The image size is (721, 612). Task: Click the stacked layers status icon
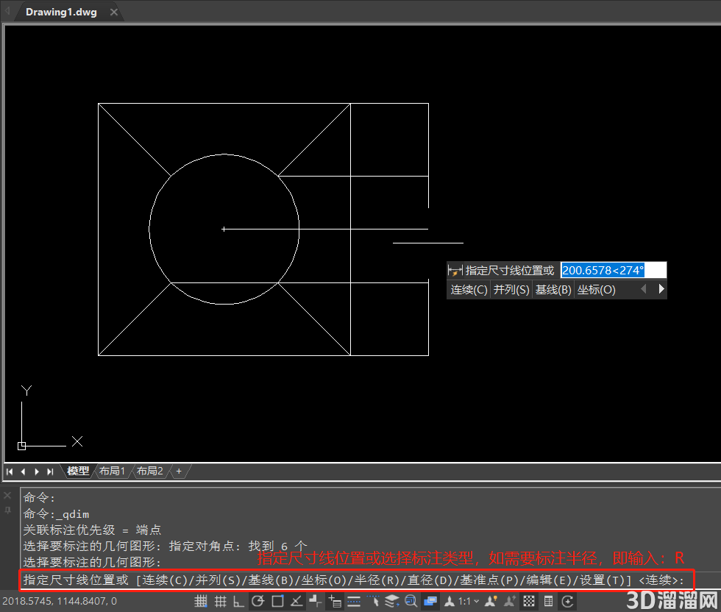tap(391, 601)
